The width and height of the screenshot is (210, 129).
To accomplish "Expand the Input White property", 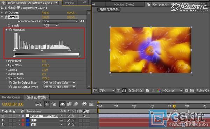I will click(x=6, y=65).
